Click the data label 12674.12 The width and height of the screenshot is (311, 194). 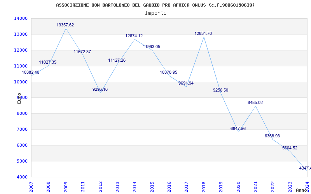[134, 36]
